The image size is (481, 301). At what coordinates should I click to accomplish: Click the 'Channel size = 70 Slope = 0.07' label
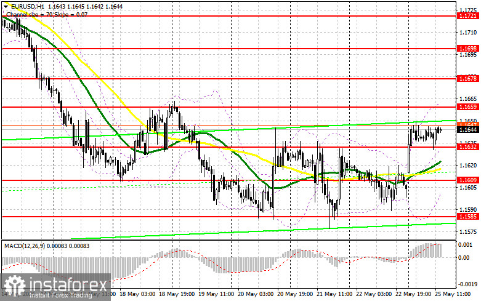(47, 14)
